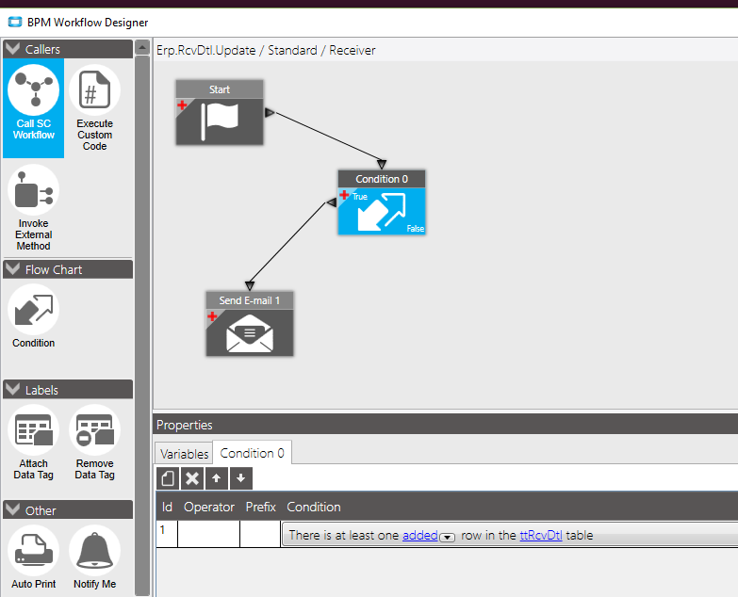This screenshot has width=738, height=597.
Task: Click the False label on Condition 0
Action: coord(416,229)
